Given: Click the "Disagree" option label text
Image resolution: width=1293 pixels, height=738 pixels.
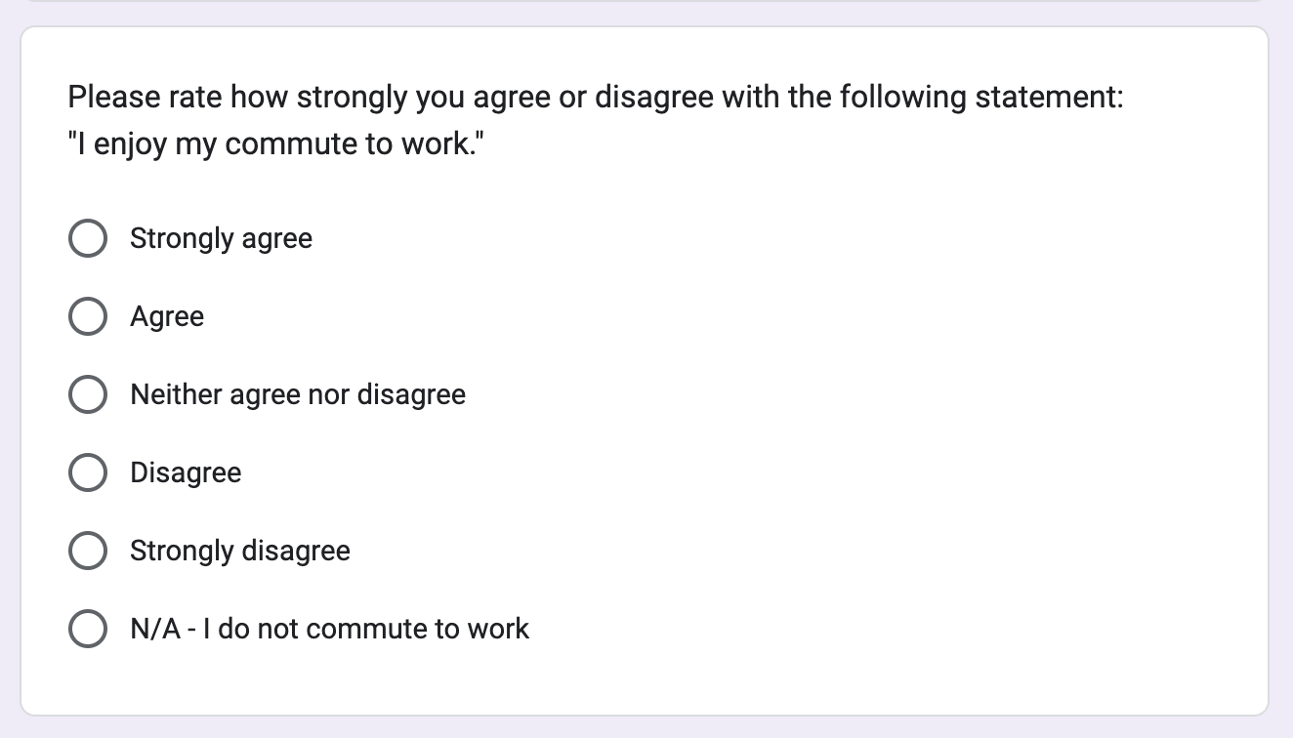Looking at the screenshot, I should pos(186,473).
